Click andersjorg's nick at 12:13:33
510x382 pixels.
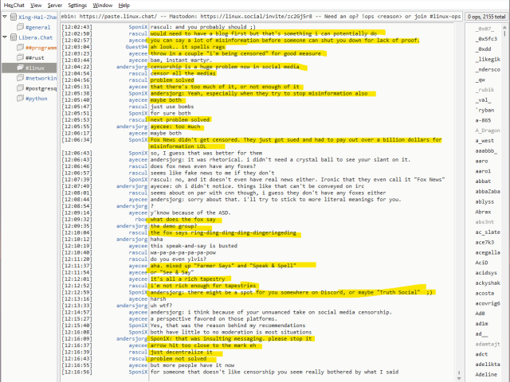(x=131, y=306)
